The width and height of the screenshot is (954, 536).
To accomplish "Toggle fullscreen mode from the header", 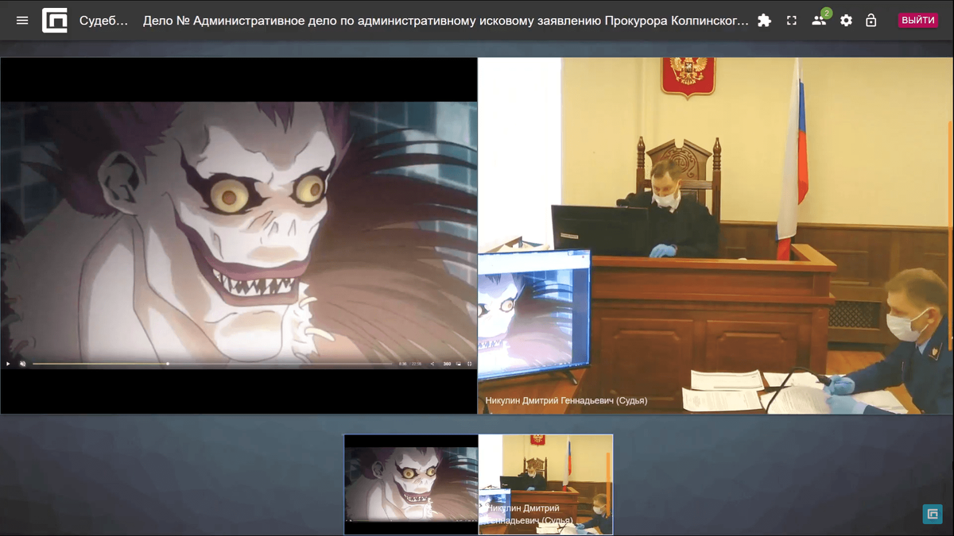I will pyautogui.click(x=791, y=21).
